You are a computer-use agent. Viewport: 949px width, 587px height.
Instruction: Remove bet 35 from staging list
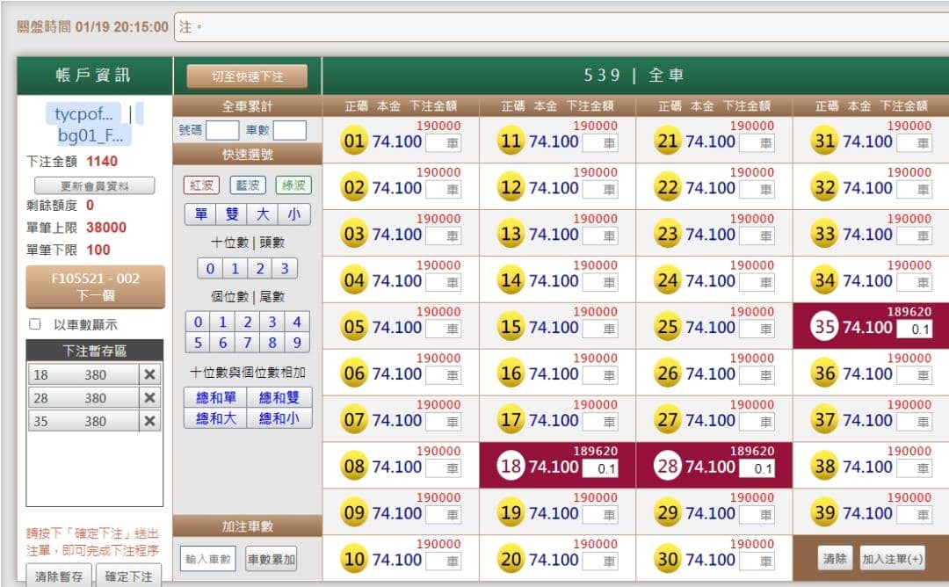point(149,421)
